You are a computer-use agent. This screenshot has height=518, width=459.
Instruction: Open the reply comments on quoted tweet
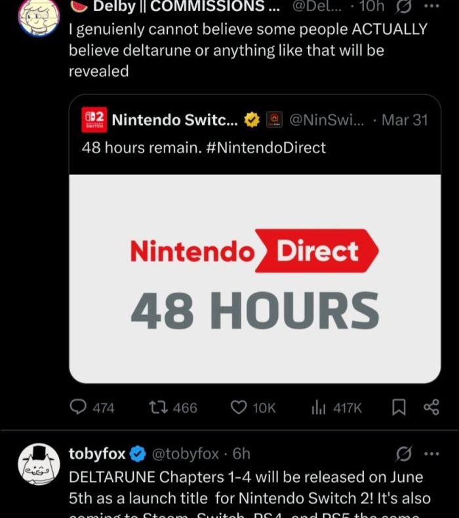[x=92, y=407]
